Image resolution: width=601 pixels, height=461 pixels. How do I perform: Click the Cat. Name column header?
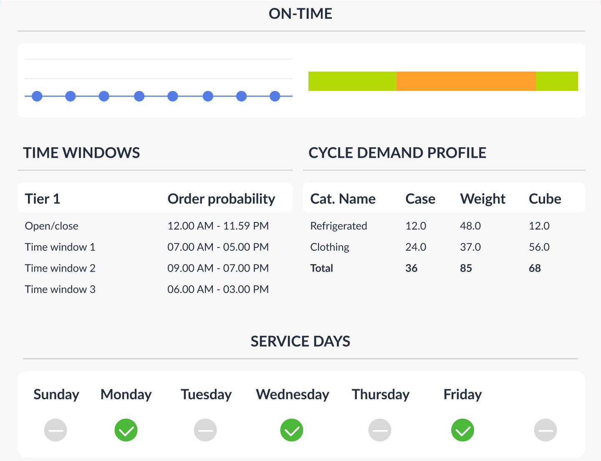343,199
